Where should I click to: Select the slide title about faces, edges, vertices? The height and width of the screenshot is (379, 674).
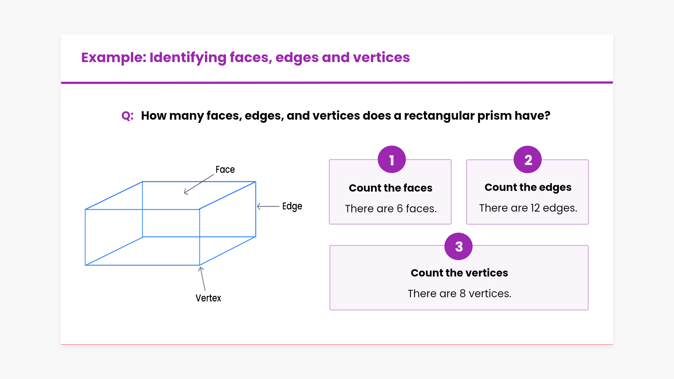tap(245, 57)
